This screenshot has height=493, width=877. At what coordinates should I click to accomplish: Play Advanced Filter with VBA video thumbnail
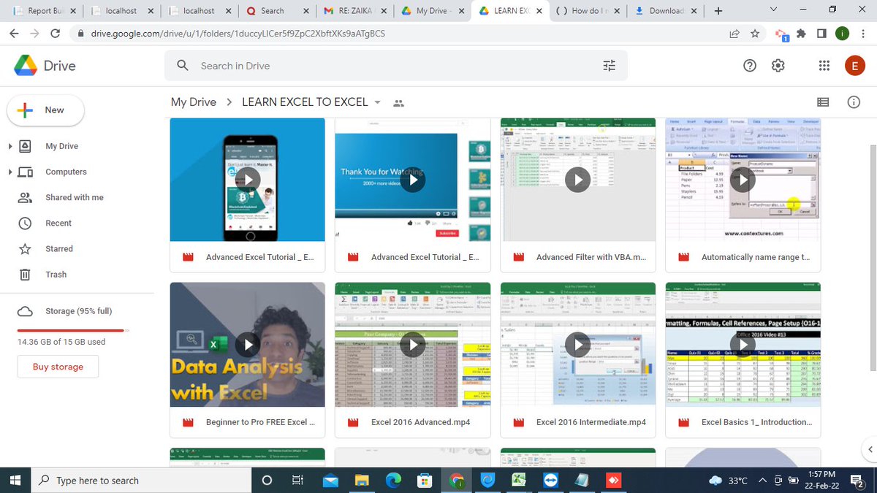[x=577, y=180]
